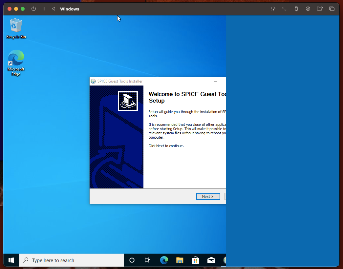Image resolution: width=343 pixels, height=269 pixels.
Task: Click the restart triangle icon in toolbar
Action: 54,9
